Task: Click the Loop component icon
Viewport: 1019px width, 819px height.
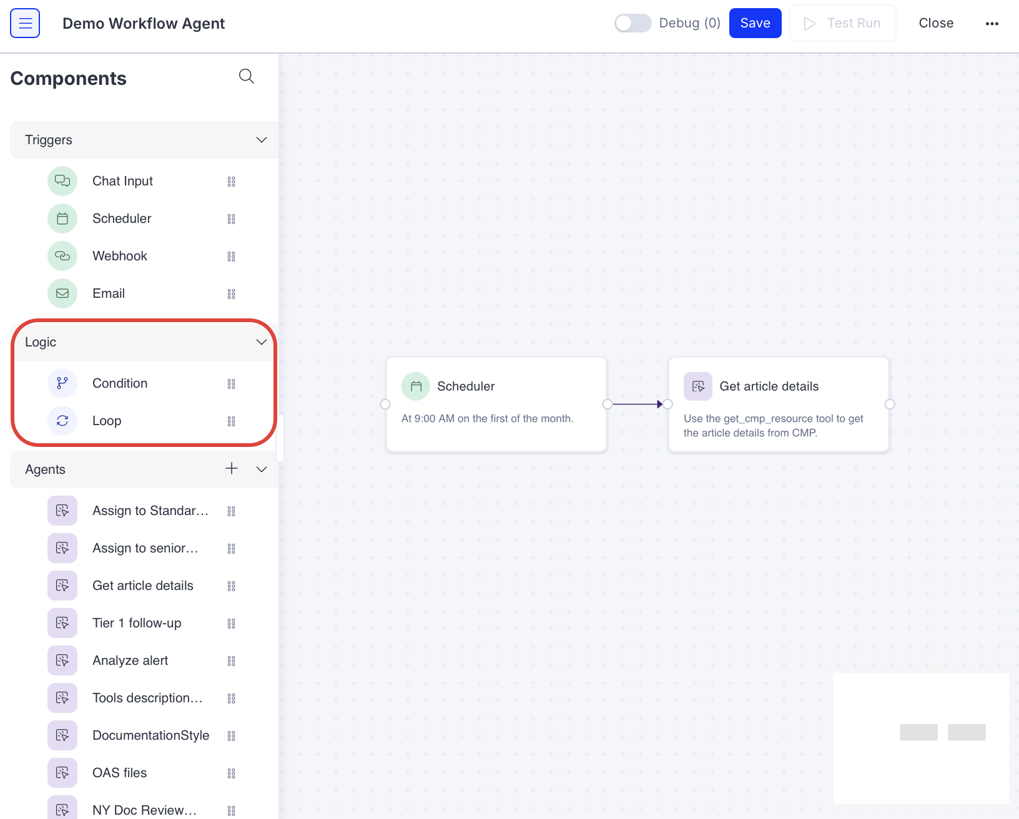Action: point(62,421)
